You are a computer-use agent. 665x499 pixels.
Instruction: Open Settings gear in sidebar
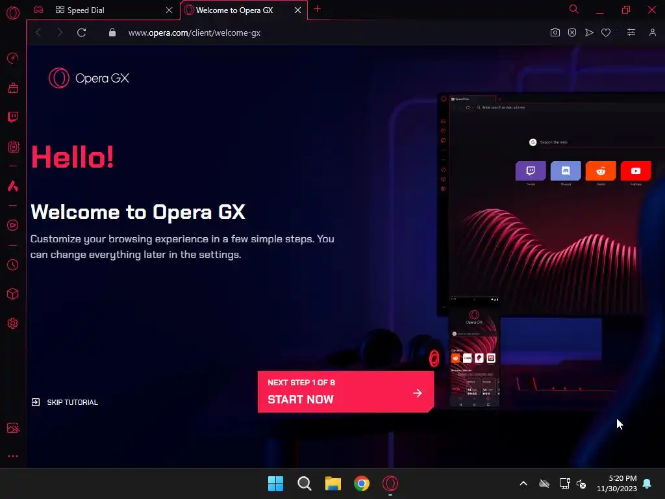pos(13,324)
